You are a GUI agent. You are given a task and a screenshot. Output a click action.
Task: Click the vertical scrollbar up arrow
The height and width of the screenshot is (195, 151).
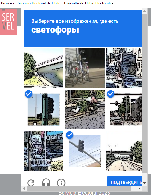coord(144,11)
